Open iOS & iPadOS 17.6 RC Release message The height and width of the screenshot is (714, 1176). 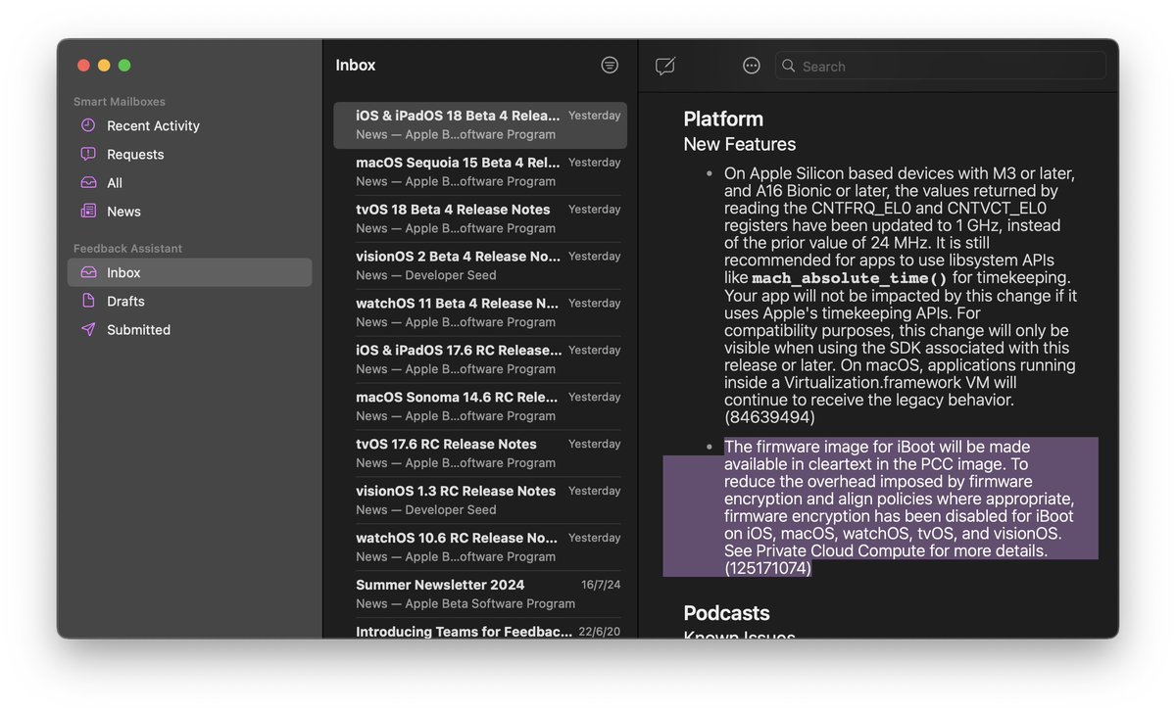pos(480,359)
